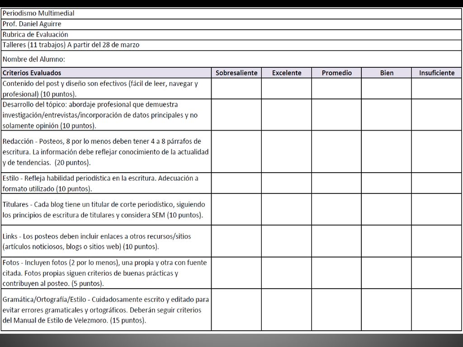The width and height of the screenshot is (463, 347).
Task: Select criterion 'Gramática/Ortografía/Estilo - Cuidadosamente escrito'
Action: pos(106,310)
